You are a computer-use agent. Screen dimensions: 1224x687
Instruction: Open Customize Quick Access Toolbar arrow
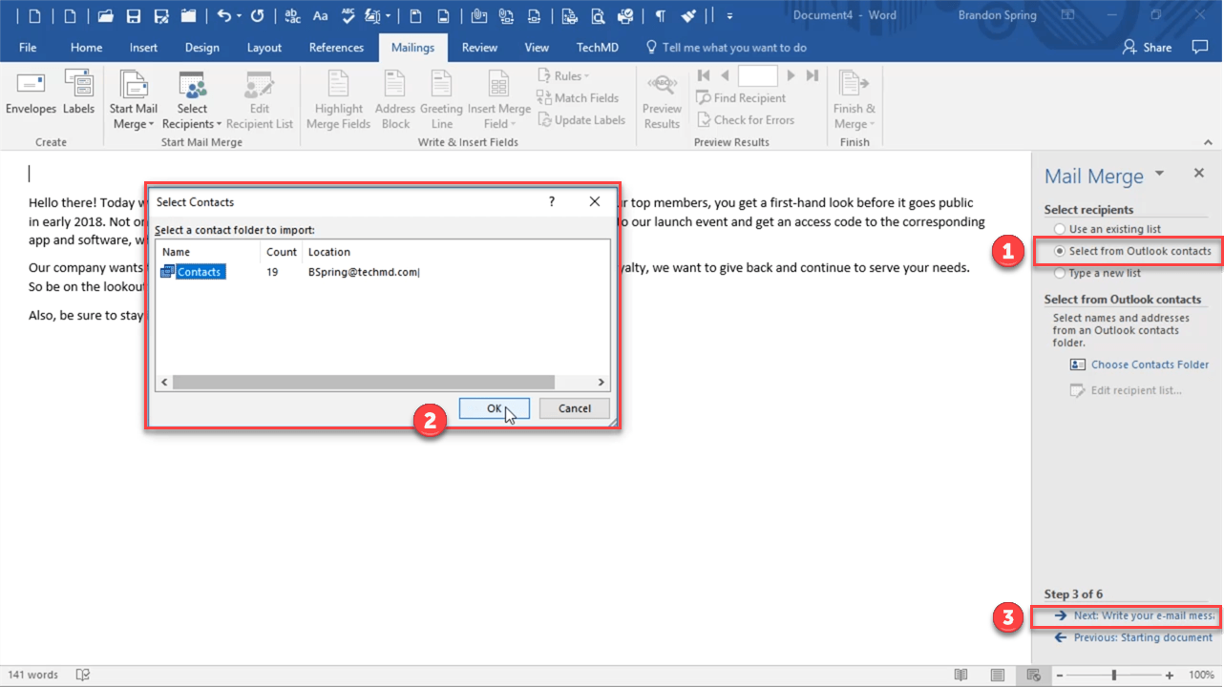tap(729, 15)
